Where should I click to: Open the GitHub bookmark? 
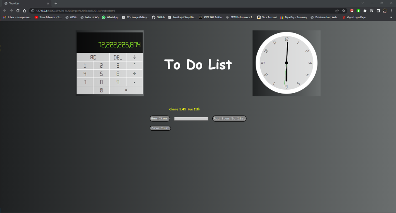coord(158,17)
